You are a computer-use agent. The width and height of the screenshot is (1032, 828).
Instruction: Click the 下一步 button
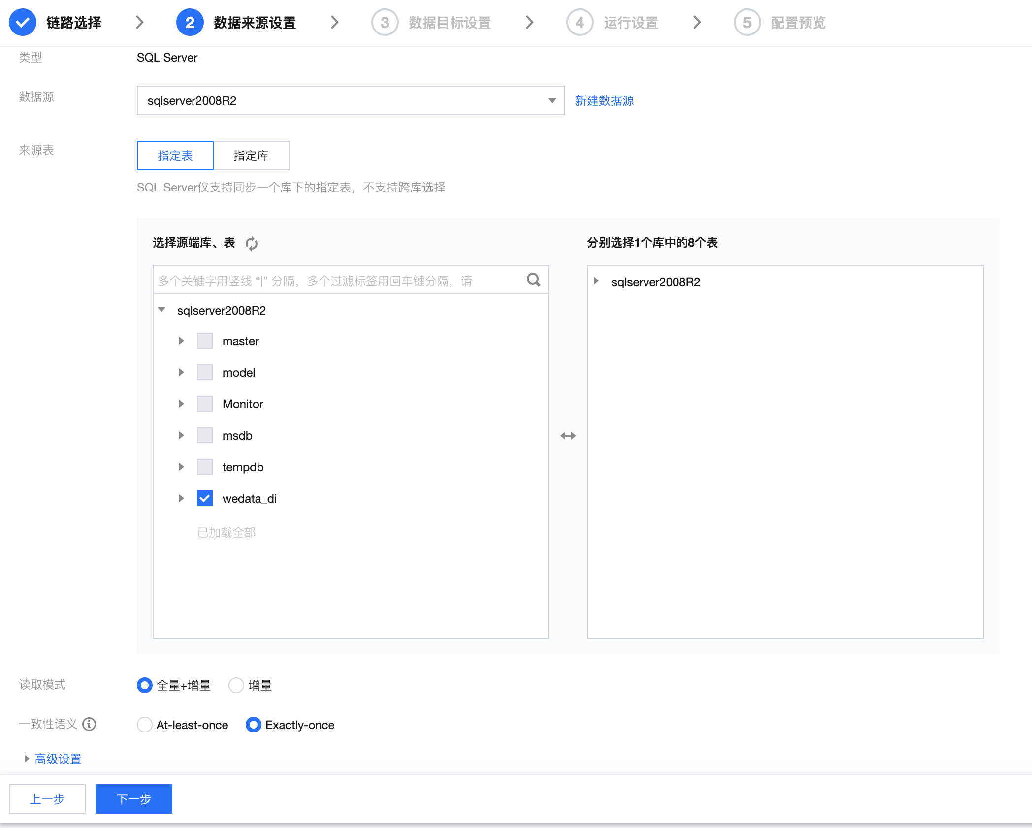[134, 798]
